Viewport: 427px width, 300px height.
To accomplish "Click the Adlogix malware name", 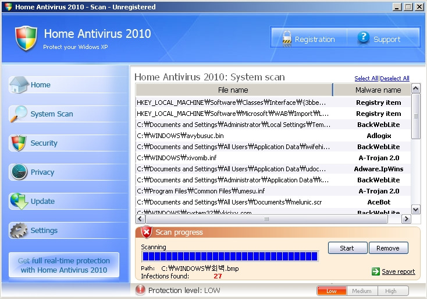I will 379,136.
